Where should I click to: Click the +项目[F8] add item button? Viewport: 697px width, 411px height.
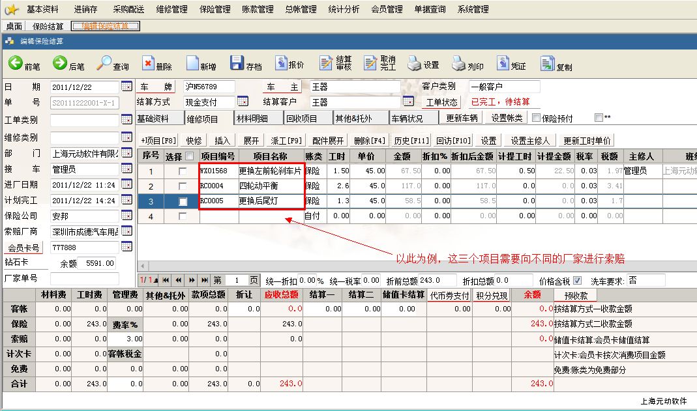[x=158, y=141]
